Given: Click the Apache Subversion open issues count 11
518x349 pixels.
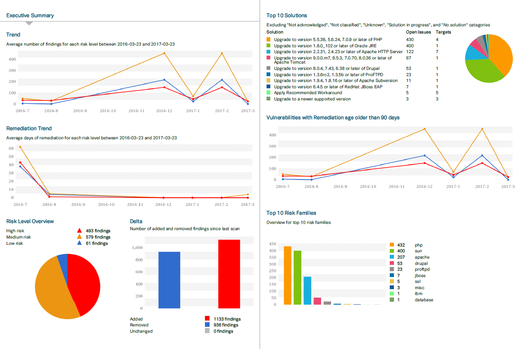Looking at the screenshot, I should (x=409, y=80).
